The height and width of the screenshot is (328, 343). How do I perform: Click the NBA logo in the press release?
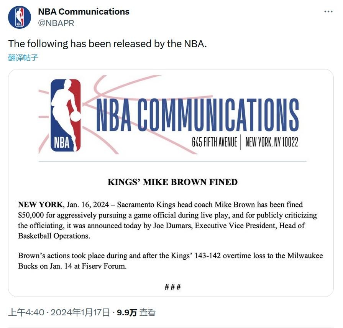coord(66,115)
